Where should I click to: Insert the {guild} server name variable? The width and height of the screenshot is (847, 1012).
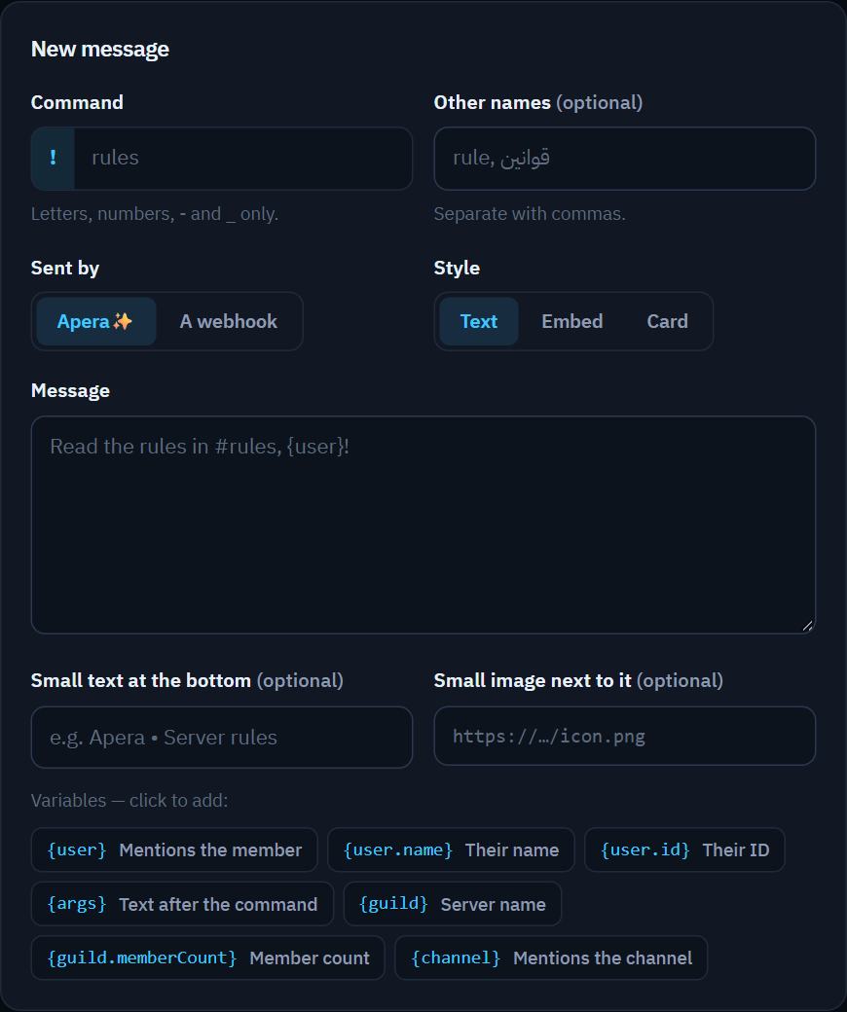pyautogui.click(x=453, y=904)
